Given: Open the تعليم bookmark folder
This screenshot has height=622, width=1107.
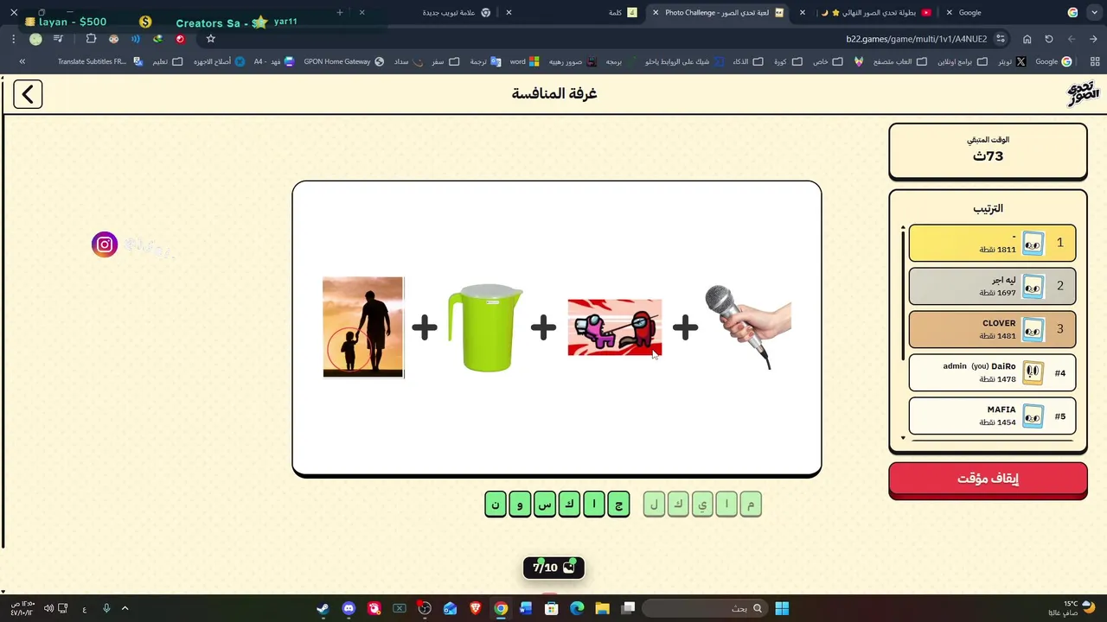Looking at the screenshot, I should [x=168, y=61].
